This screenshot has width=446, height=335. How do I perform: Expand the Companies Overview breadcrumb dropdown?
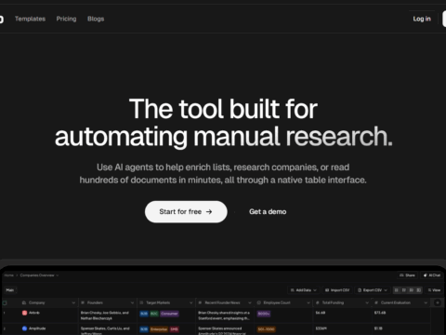[x=58, y=275]
